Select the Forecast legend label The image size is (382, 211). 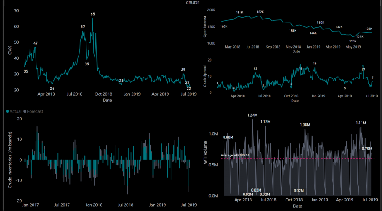coord(35,112)
